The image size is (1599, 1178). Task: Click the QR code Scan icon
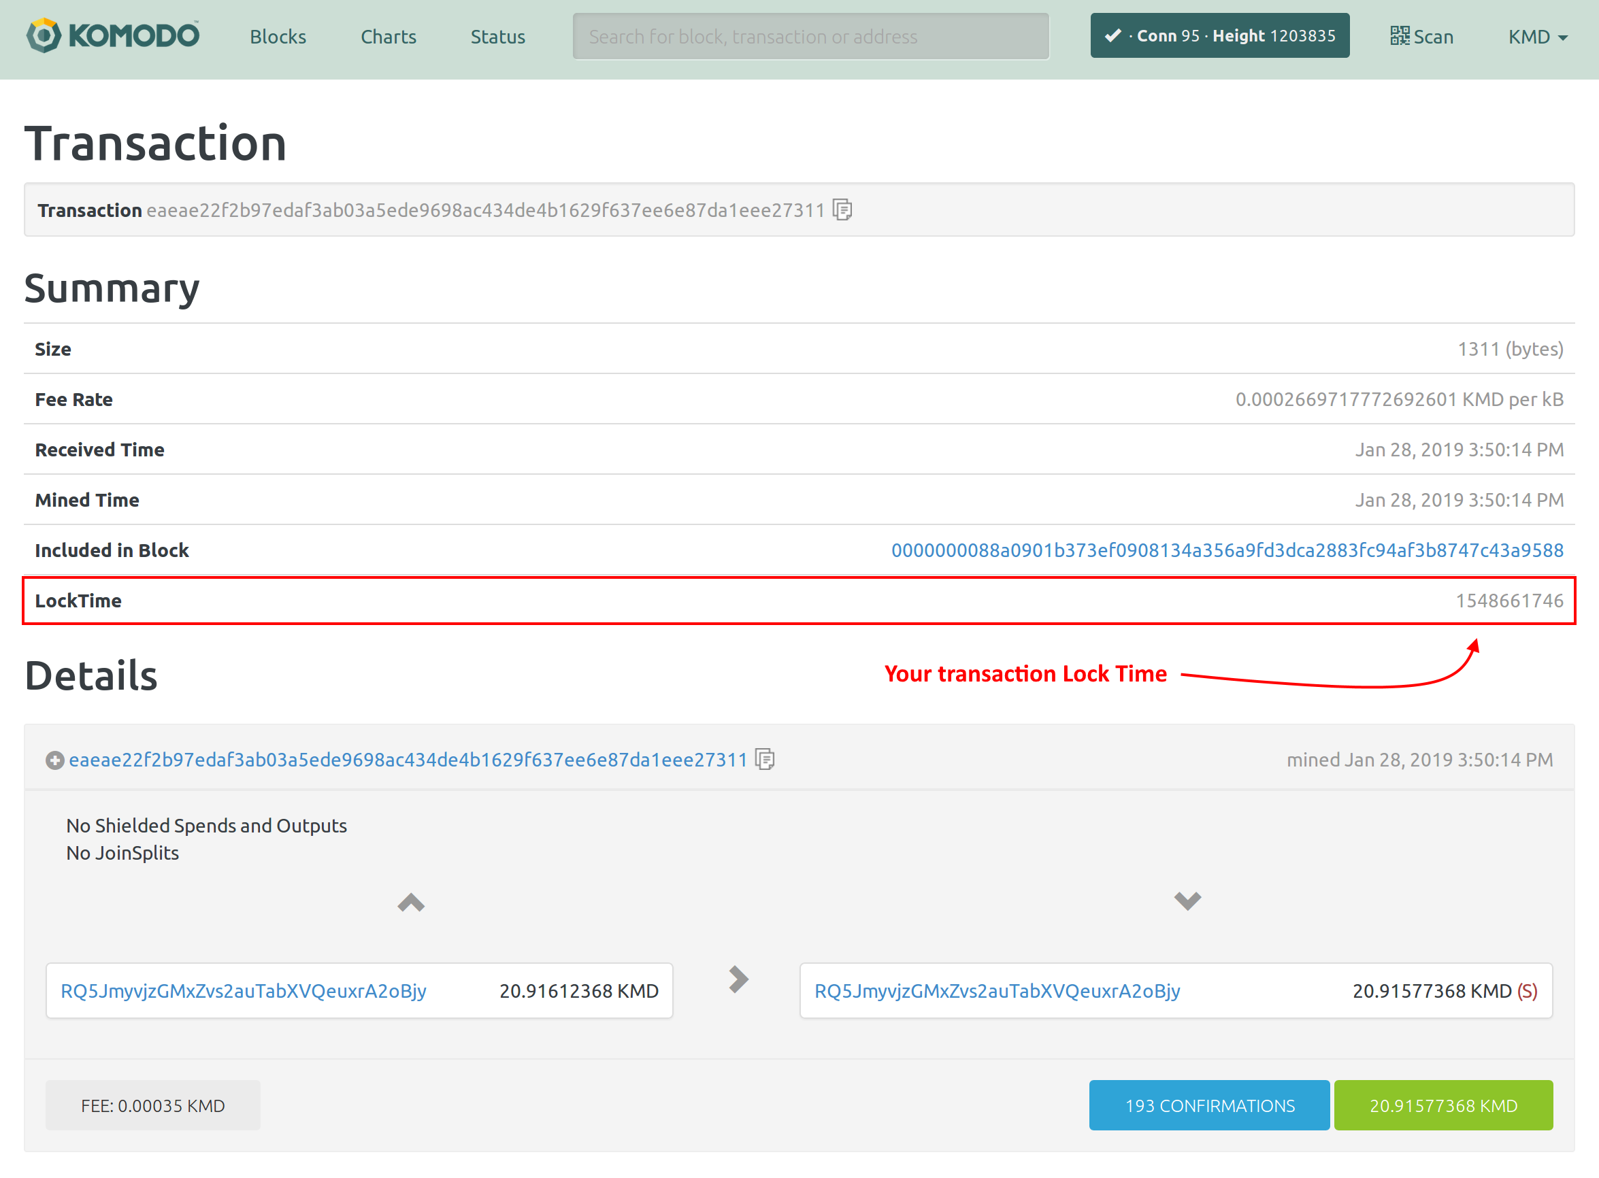tap(1400, 35)
